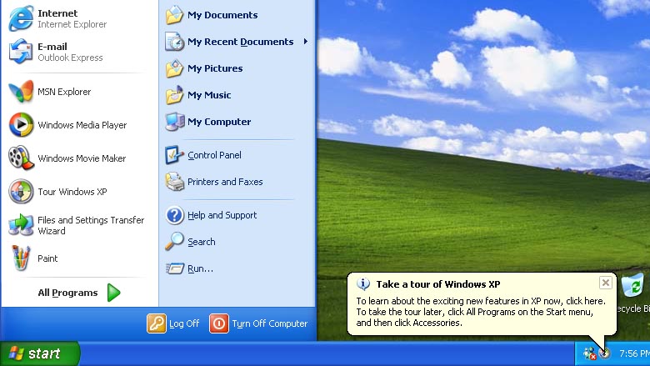Click the Printers and Faxes label

point(225,182)
